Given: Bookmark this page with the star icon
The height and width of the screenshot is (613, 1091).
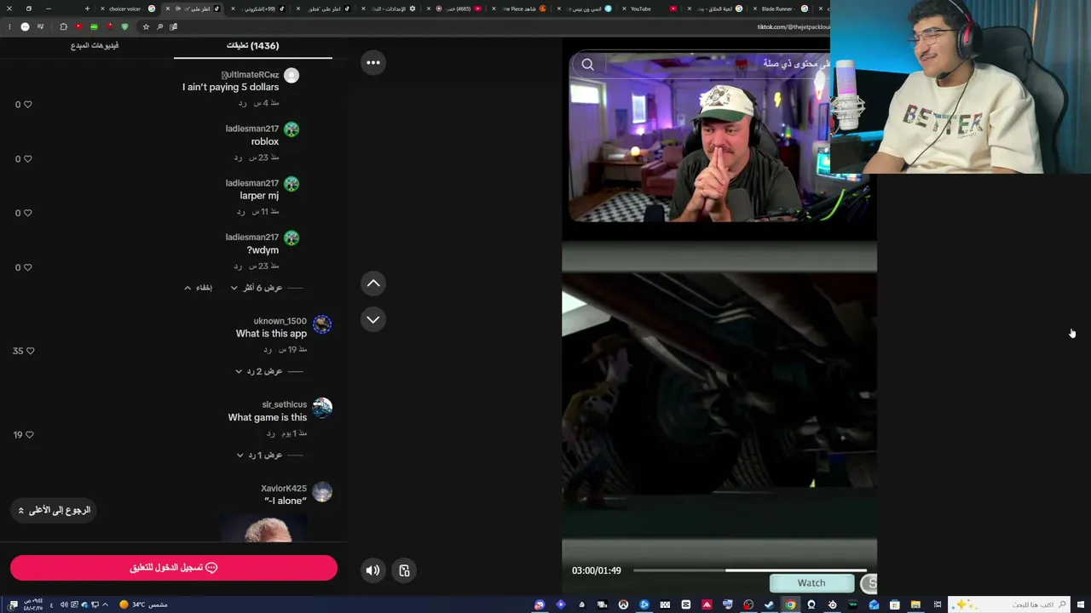Looking at the screenshot, I should [x=146, y=26].
